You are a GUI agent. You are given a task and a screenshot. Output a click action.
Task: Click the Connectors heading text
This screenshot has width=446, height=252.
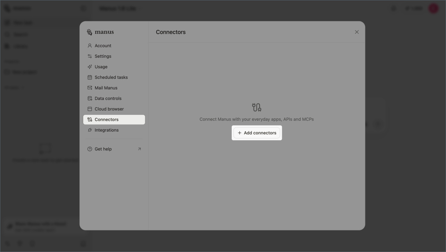(171, 32)
